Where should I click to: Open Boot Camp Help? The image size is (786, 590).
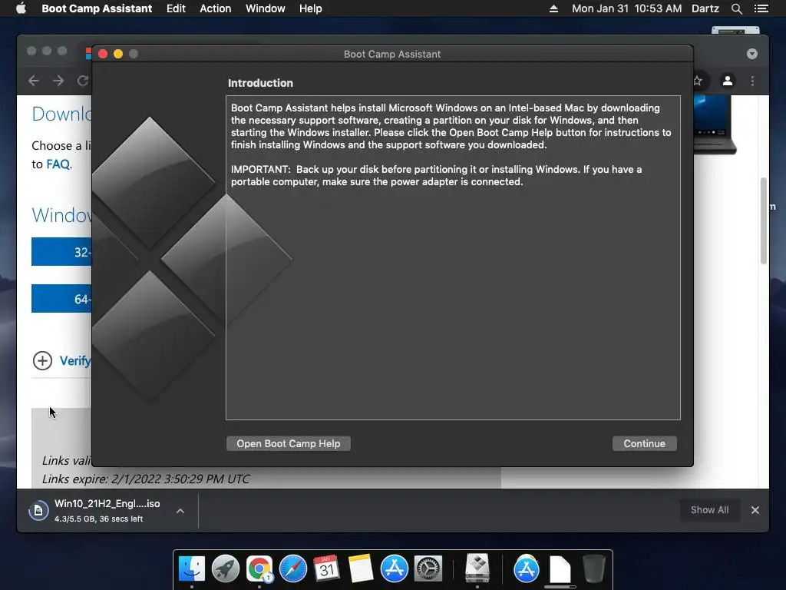coord(289,443)
